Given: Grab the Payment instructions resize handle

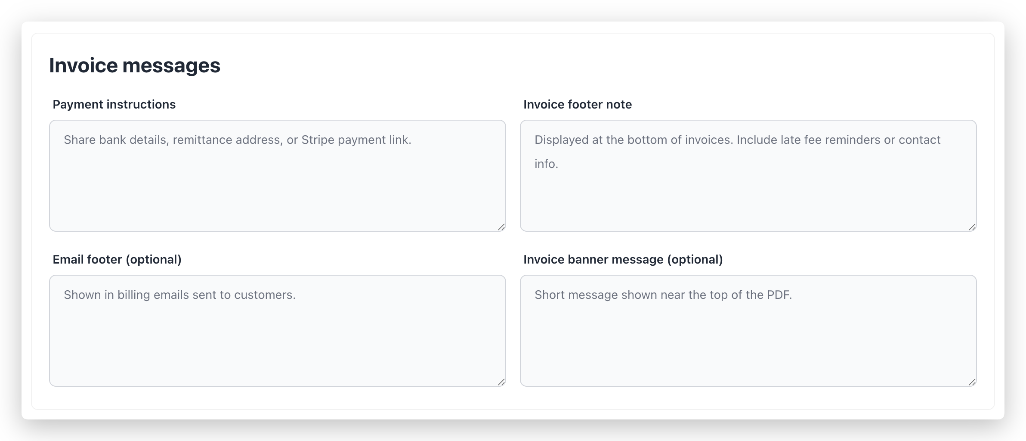Looking at the screenshot, I should pyautogui.click(x=501, y=227).
